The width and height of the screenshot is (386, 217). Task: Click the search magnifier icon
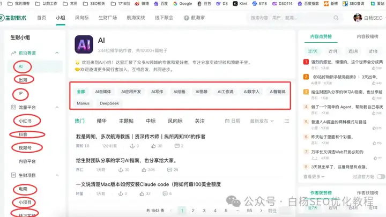click(x=336, y=18)
